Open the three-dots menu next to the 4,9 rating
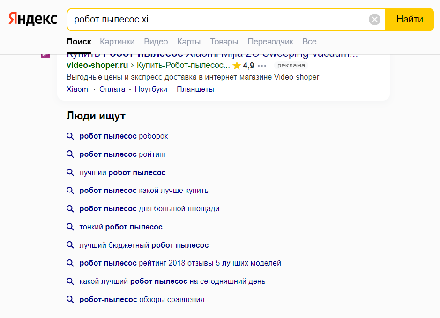Viewport: 440px width, 318px height. [262, 66]
